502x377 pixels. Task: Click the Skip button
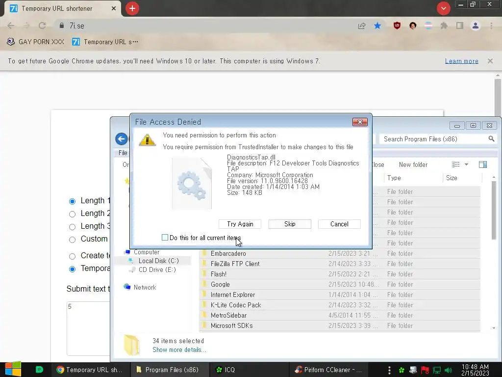click(x=290, y=224)
